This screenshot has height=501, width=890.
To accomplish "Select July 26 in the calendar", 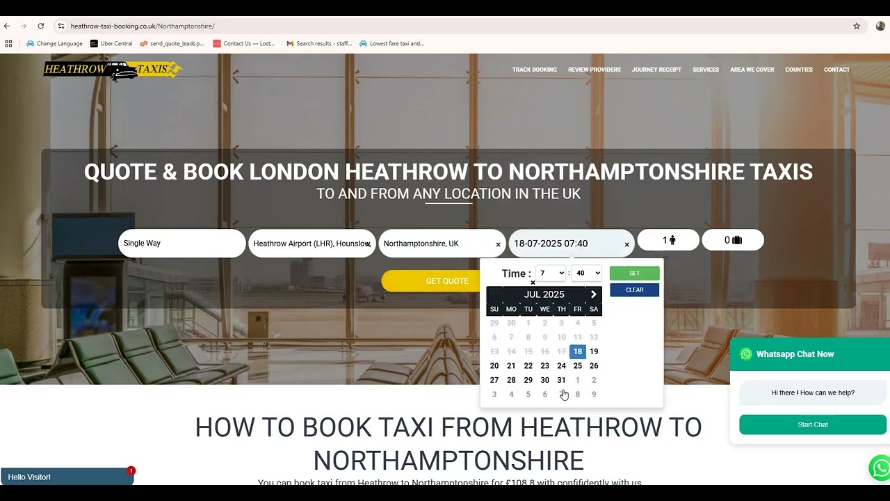I will tap(594, 366).
